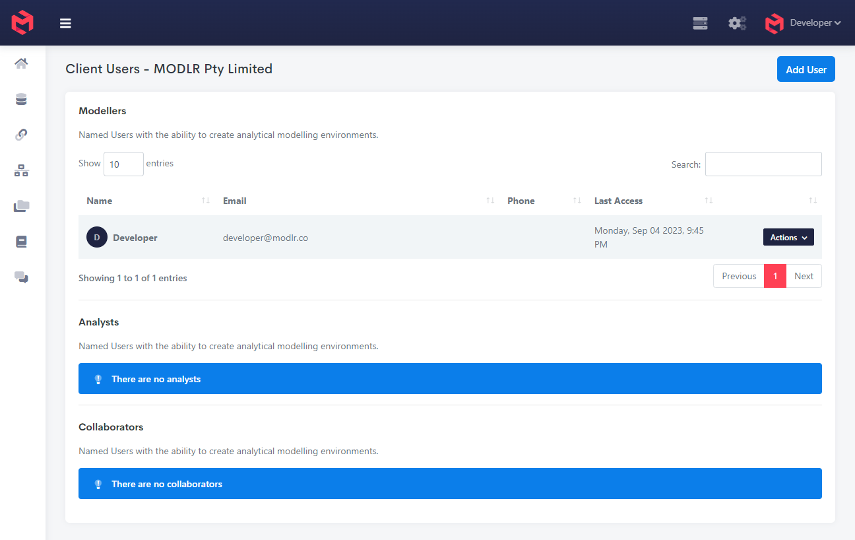This screenshot has width=855, height=540.
Task: Sort by Last Access column header
Action: tap(618, 201)
